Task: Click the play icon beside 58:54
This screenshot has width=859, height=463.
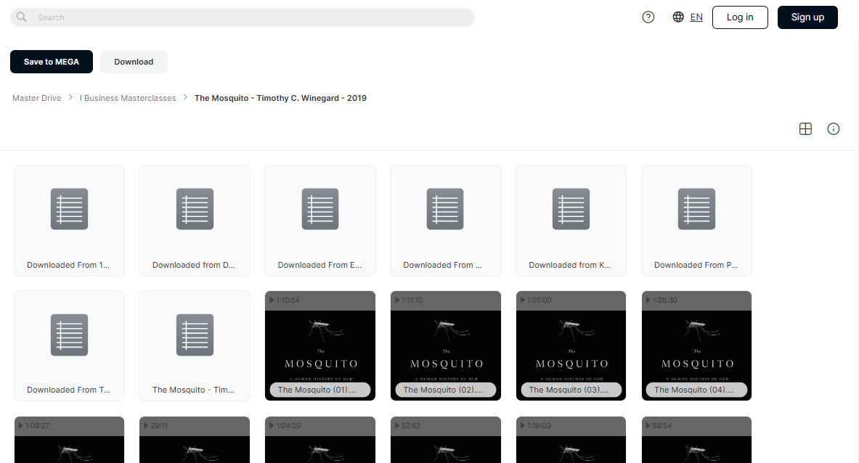Action: 648,425
